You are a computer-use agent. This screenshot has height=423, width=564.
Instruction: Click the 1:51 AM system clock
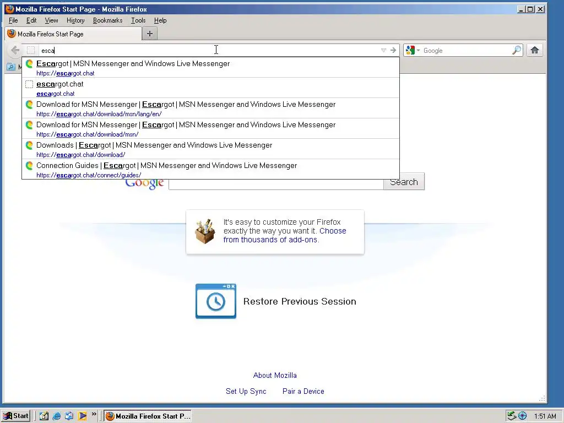(x=545, y=416)
